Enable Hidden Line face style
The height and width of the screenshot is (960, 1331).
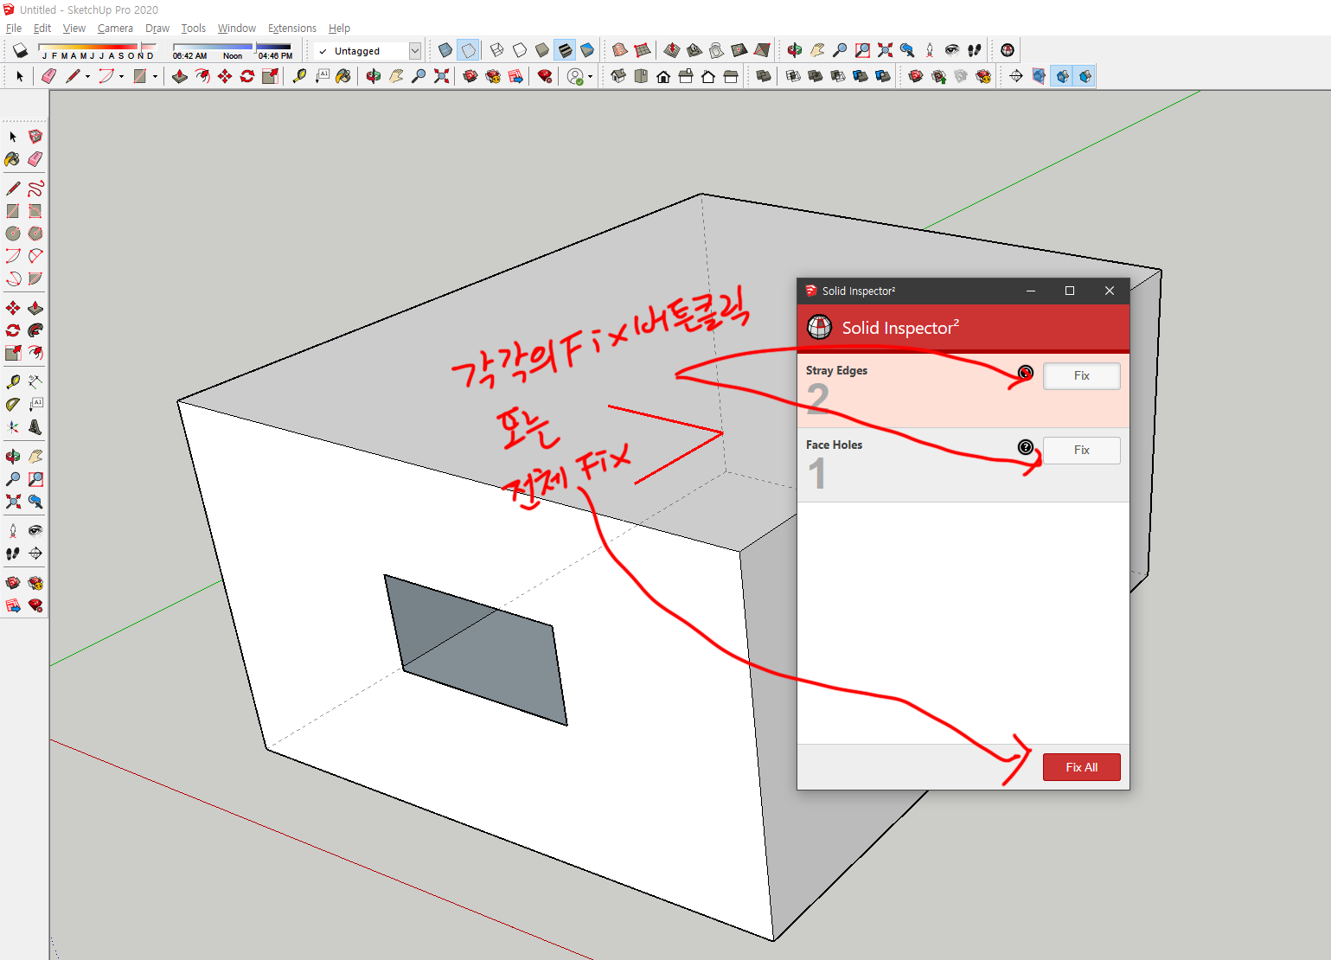520,50
